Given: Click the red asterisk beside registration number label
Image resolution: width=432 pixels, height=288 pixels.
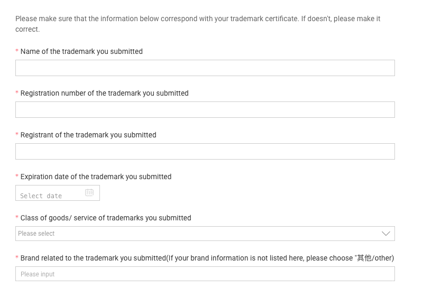Looking at the screenshot, I should (17, 93).
